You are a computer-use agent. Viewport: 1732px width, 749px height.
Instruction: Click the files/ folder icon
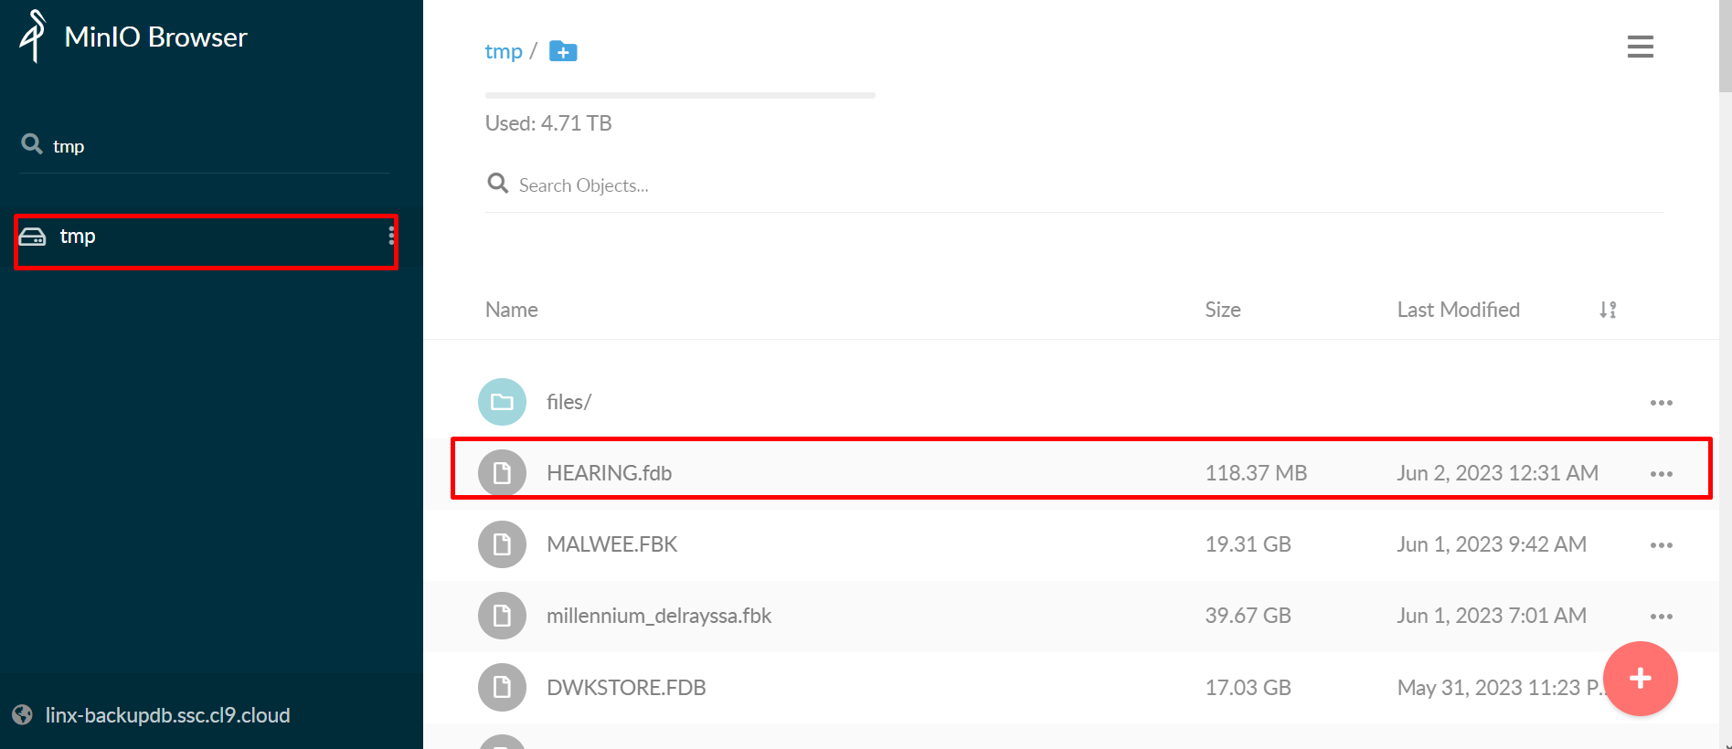click(502, 402)
